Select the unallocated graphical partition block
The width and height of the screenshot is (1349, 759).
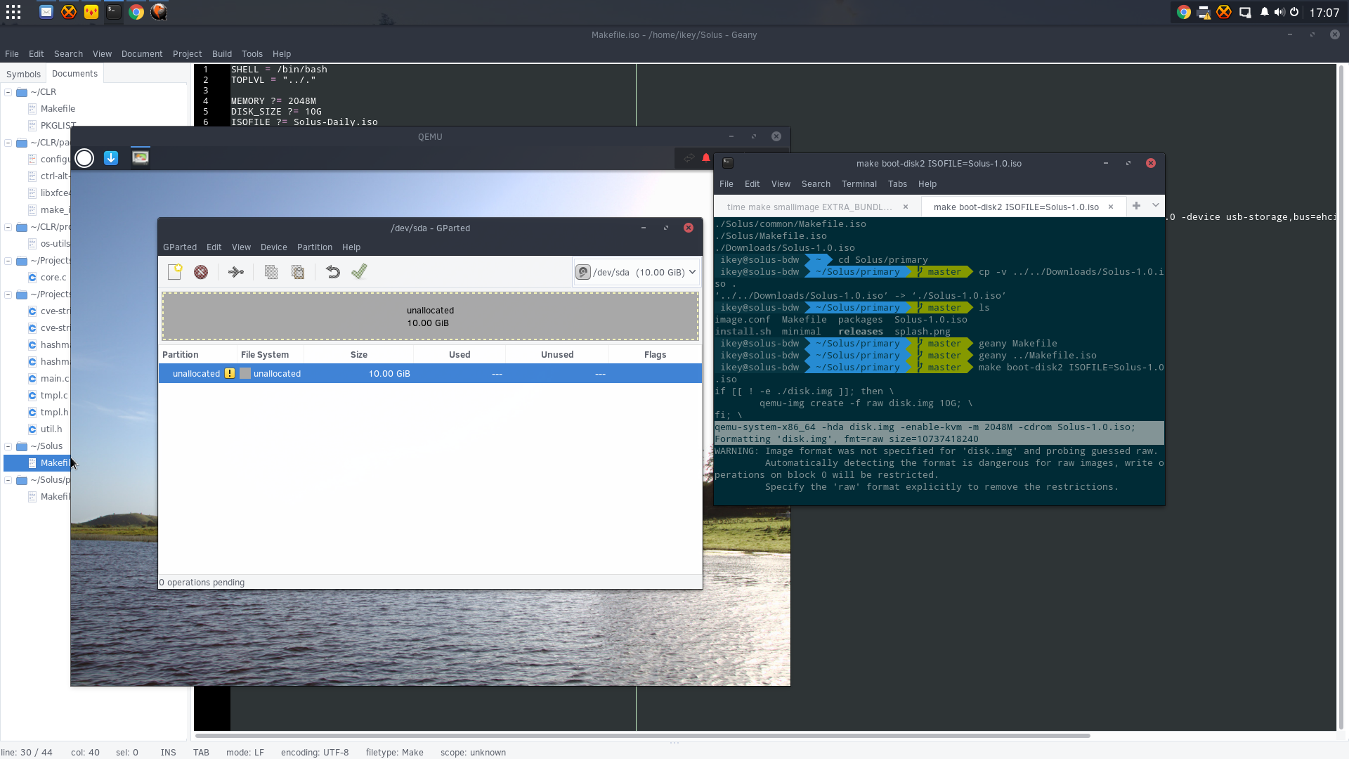click(x=430, y=316)
